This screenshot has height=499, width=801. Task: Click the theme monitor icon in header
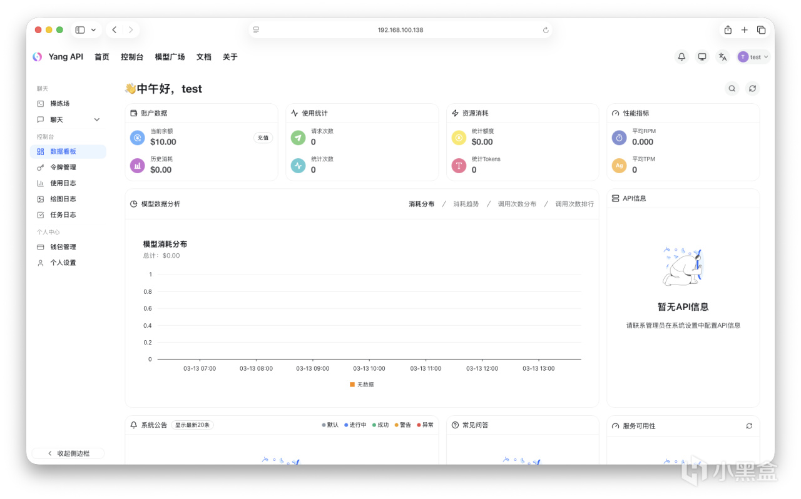point(702,57)
